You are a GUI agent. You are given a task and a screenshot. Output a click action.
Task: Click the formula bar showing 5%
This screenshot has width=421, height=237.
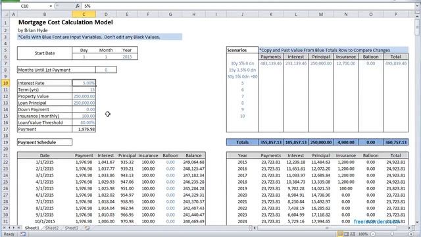249,6
